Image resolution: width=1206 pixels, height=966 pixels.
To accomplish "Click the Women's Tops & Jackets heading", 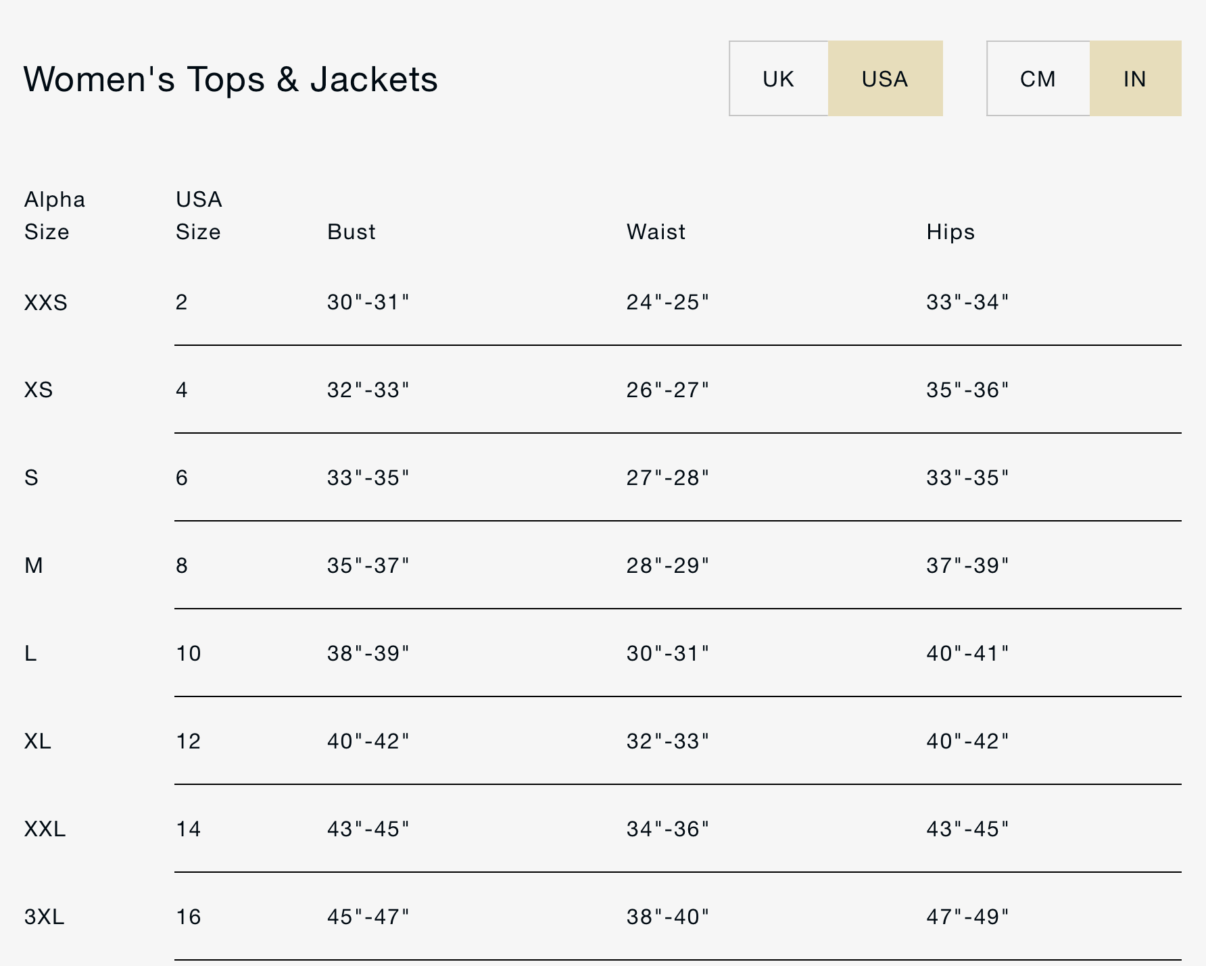I will tap(231, 79).
